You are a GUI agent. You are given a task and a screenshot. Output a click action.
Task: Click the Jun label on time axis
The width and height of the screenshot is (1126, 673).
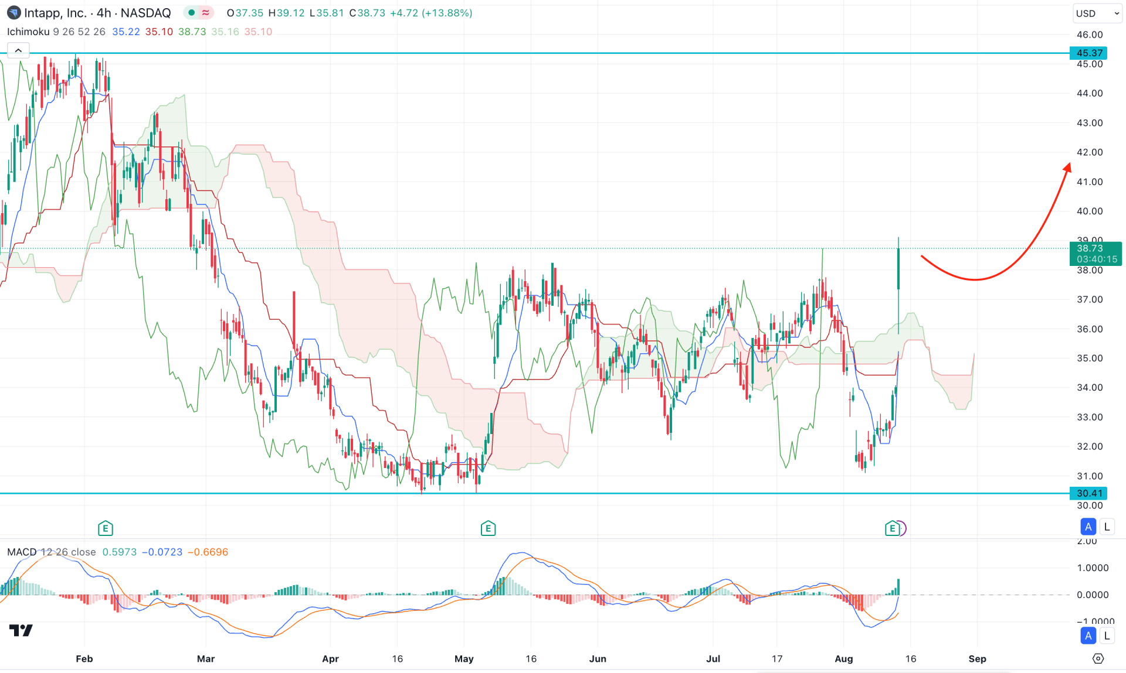pyautogui.click(x=598, y=658)
